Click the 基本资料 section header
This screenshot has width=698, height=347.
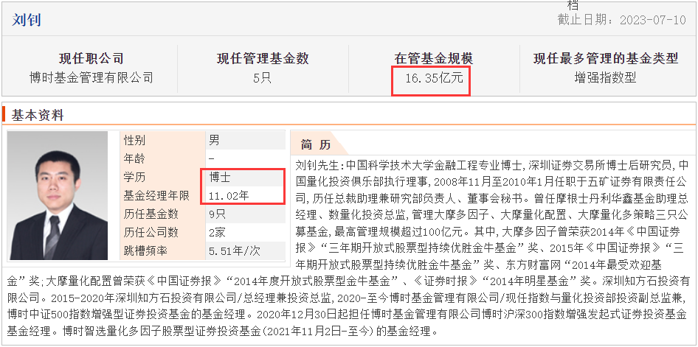[x=38, y=116]
